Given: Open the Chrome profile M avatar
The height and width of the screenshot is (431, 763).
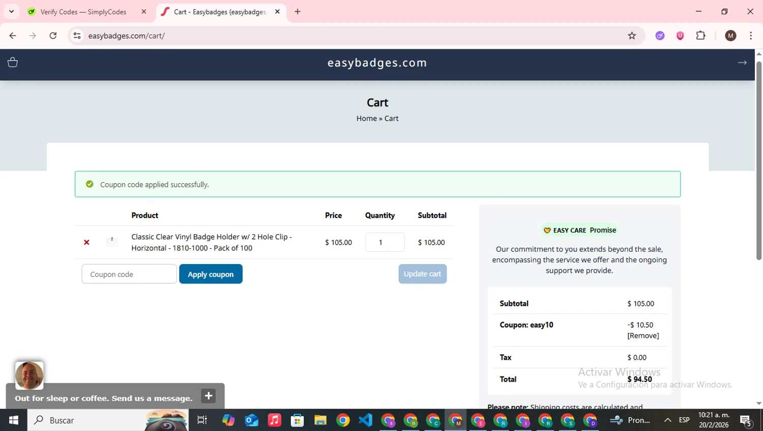Looking at the screenshot, I should click(x=730, y=36).
